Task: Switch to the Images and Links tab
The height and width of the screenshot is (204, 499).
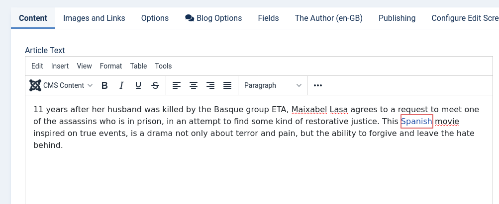Action: (x=94, y=18)
